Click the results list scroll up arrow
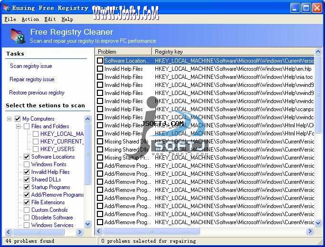Screen dimensions: 325x247 pyautogui.click(x=318, y=52)
